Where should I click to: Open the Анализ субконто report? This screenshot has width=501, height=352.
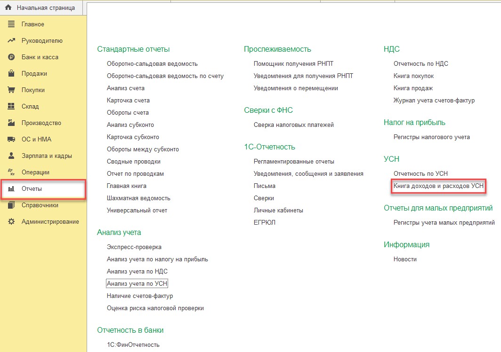pyautogui.click(x=130, y=125)
